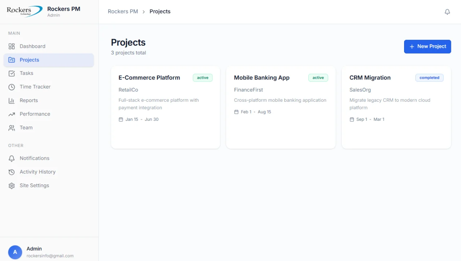Click the Tasks checkbox icon in sidebar
The image size is (461, 261).
pos(12,73)
